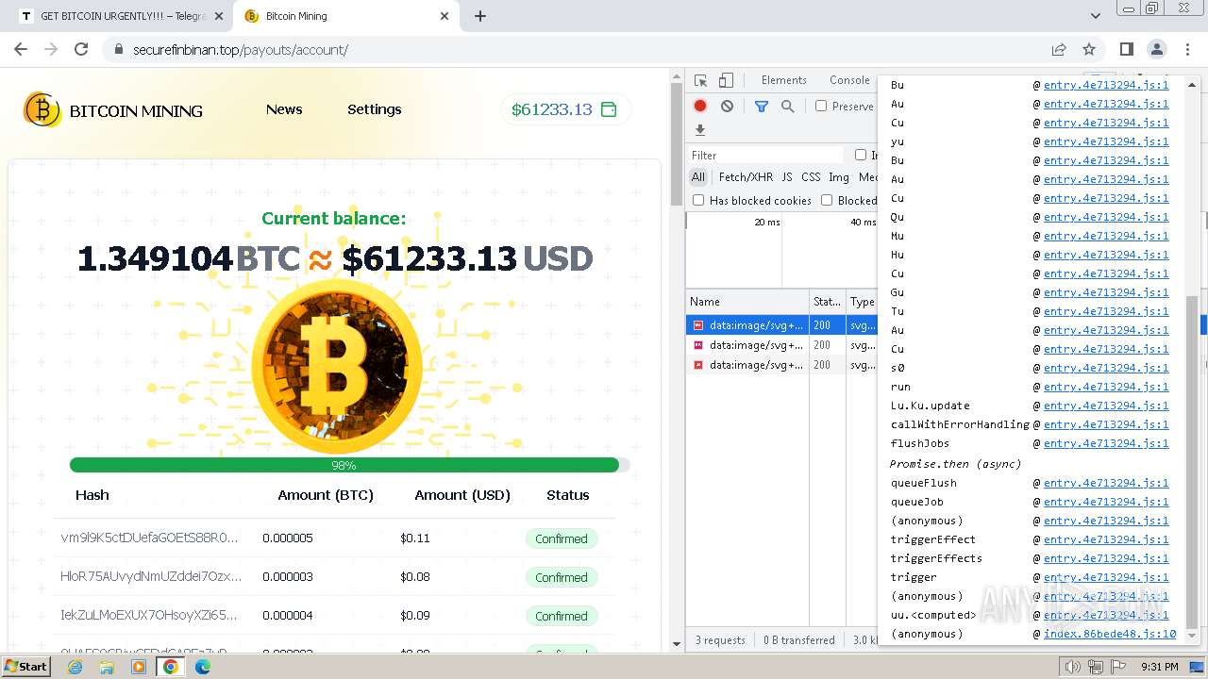Image resolution: width=1208 pixels, height=679 pixels.
Task: Click the Bitcoin Mining logo coin
Action: point(42,110)
